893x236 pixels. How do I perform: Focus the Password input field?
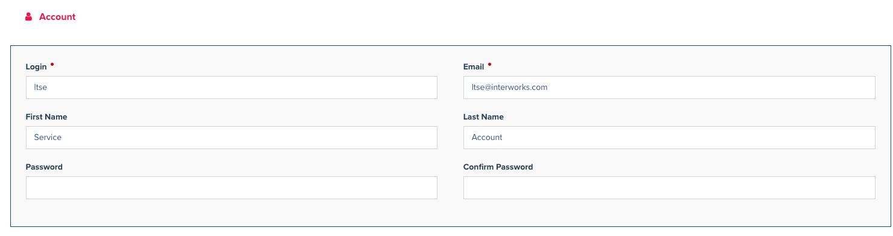tap(232, 188)
